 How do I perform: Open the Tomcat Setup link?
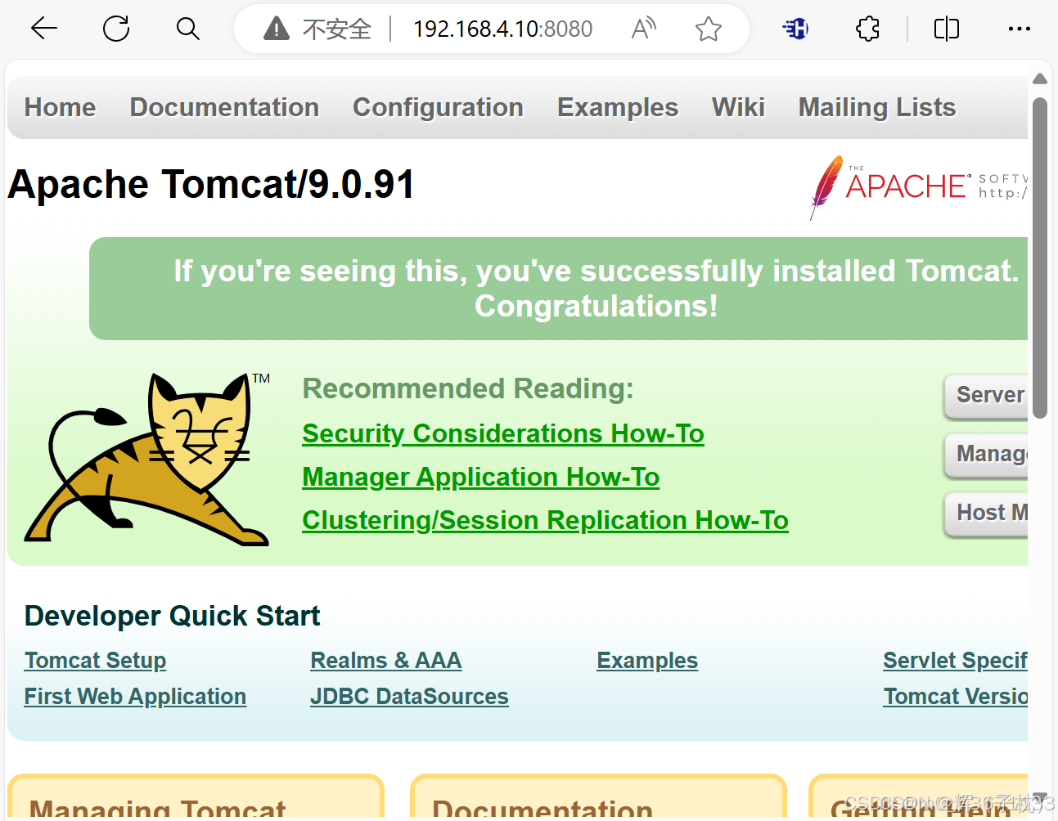click(x=95, y=661)
